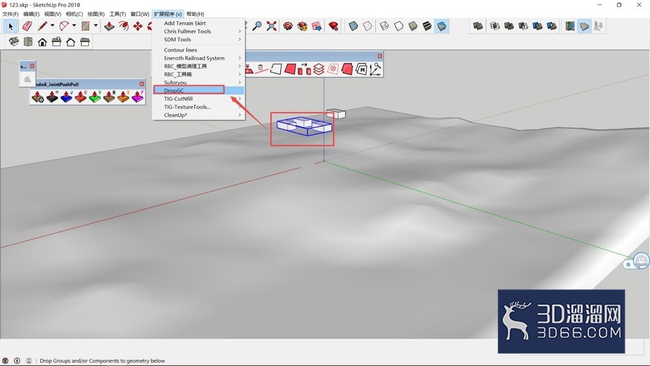
Task: Select the Follow Me offset tool
Action: 123,26
